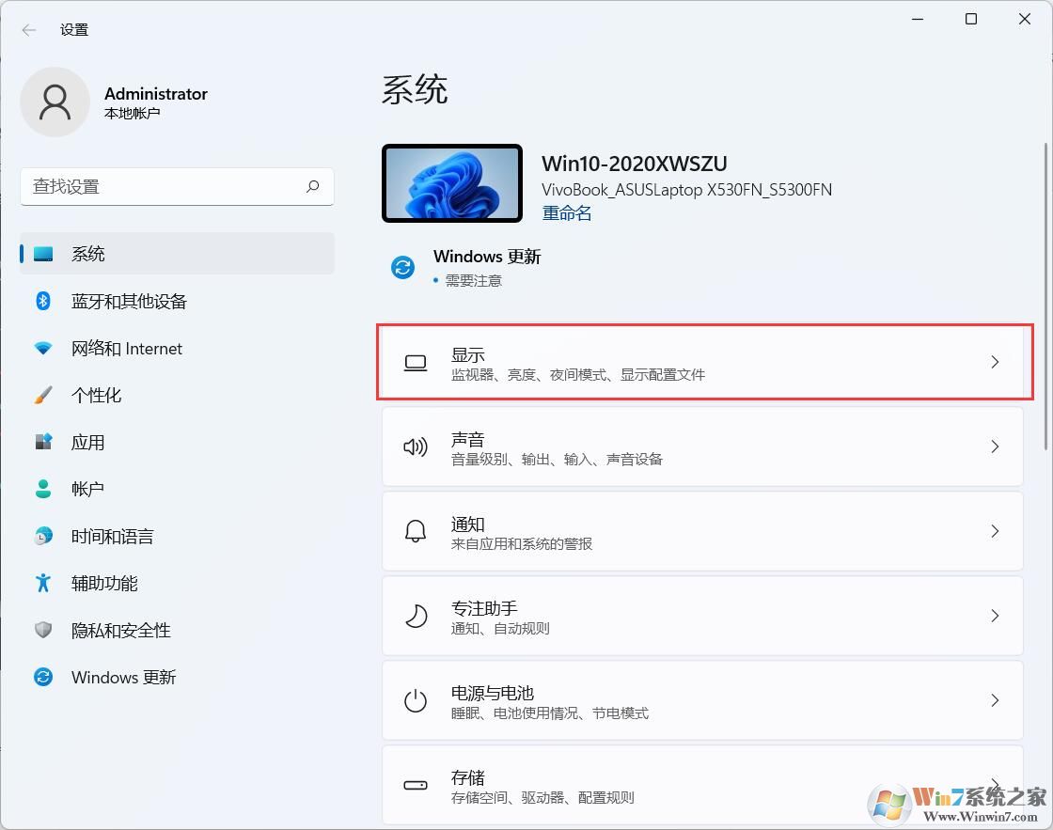
Task: Open 网络和 Internet via its globe icon
Action: pos(44,348)
